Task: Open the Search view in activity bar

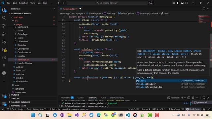Action: (4, 18)
